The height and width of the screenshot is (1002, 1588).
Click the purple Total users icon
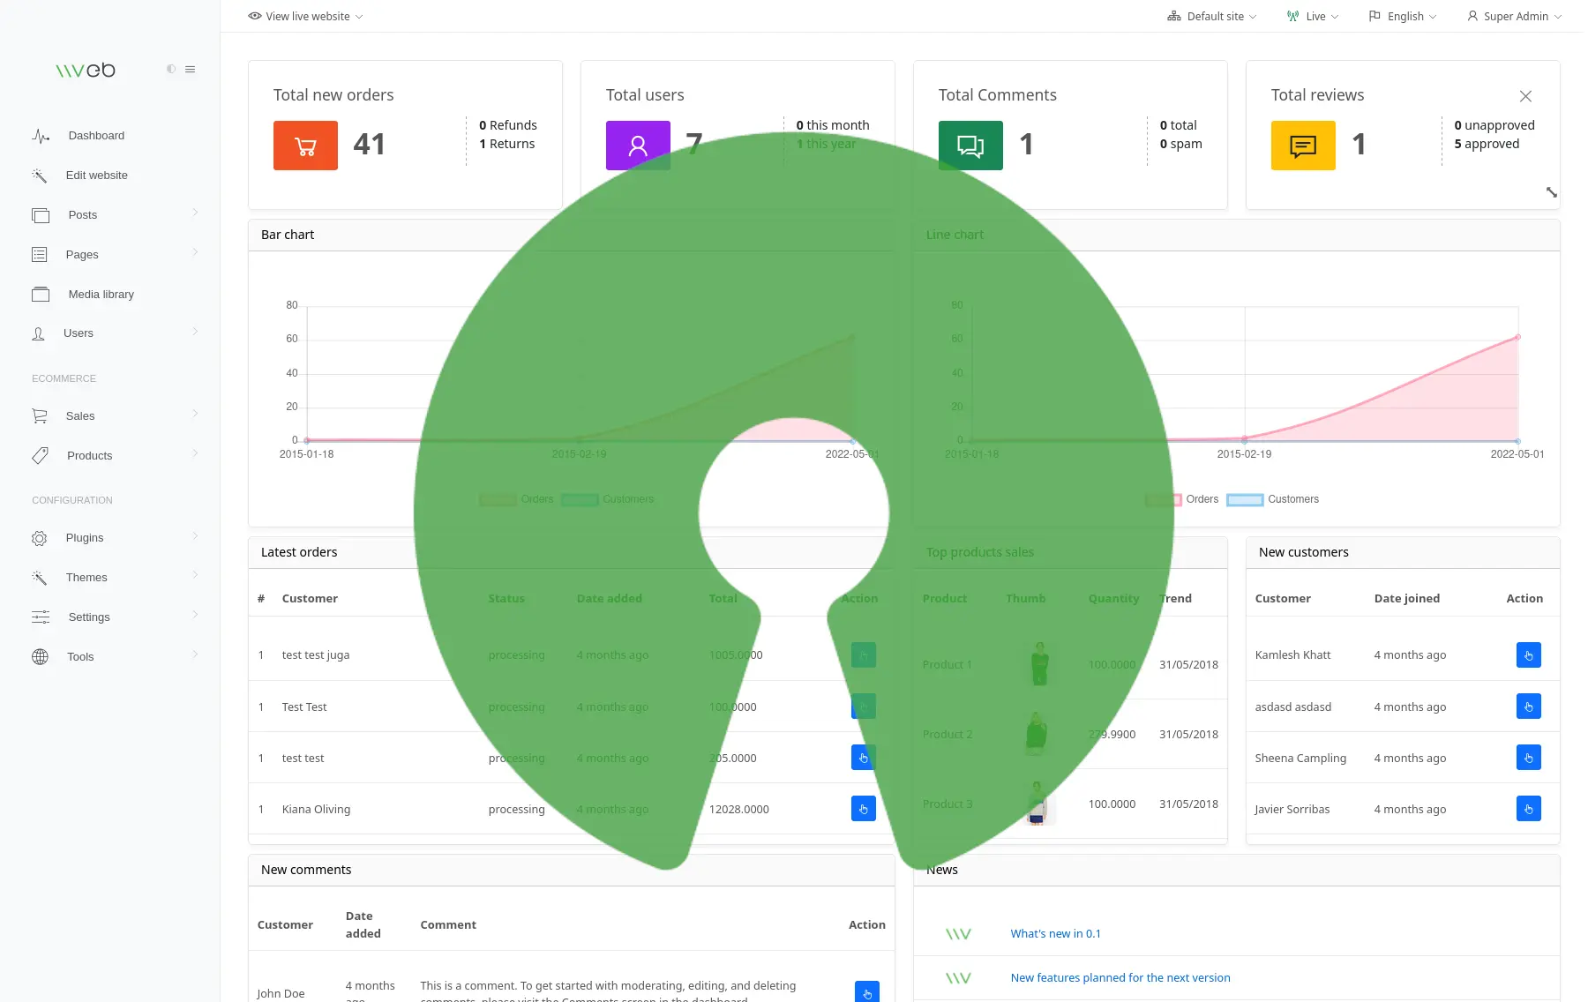point(638,145)
